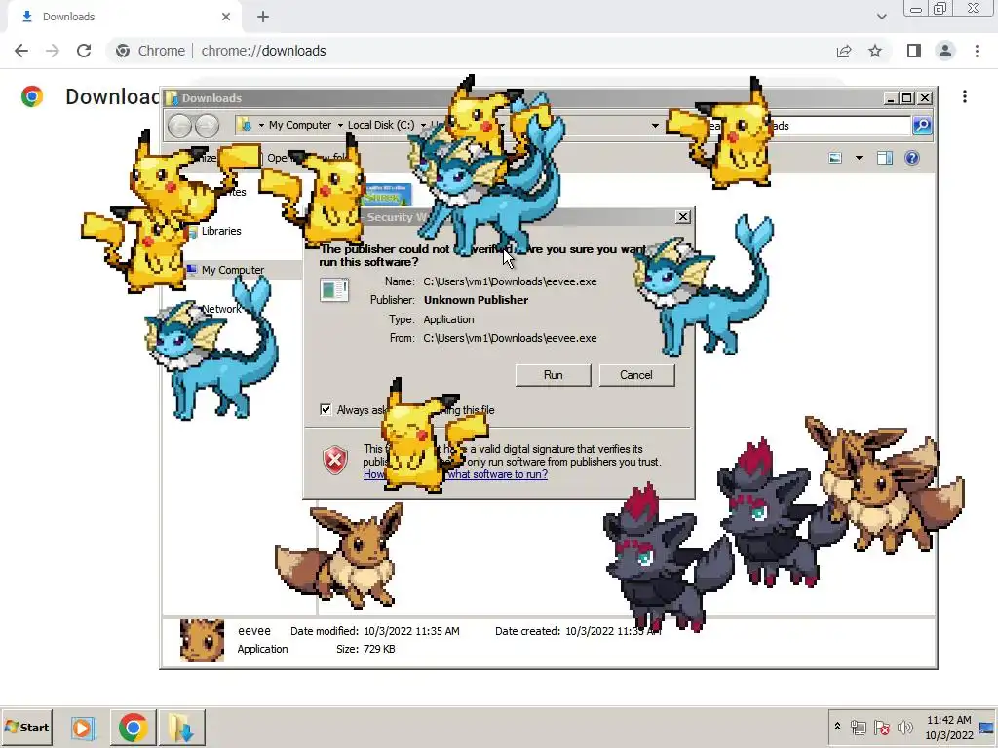Uncheck the Always ask before opening checkbox
The width and height of the screenshot is (998, 748).
[326, 409]
